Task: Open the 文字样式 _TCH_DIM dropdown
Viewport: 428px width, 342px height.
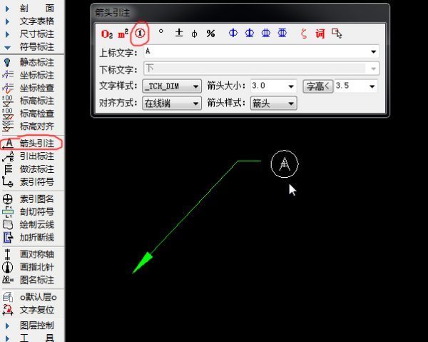Action: pos(172,86)
